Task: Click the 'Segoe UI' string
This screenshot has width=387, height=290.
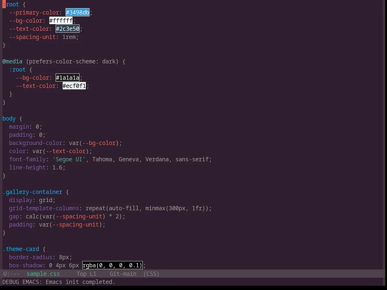Action: [69, 159]
